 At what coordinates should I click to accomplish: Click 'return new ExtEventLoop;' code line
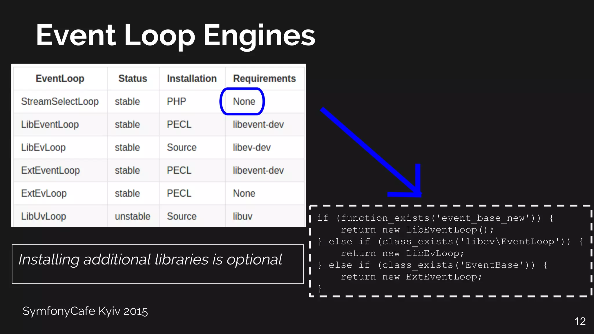(411, 277)
